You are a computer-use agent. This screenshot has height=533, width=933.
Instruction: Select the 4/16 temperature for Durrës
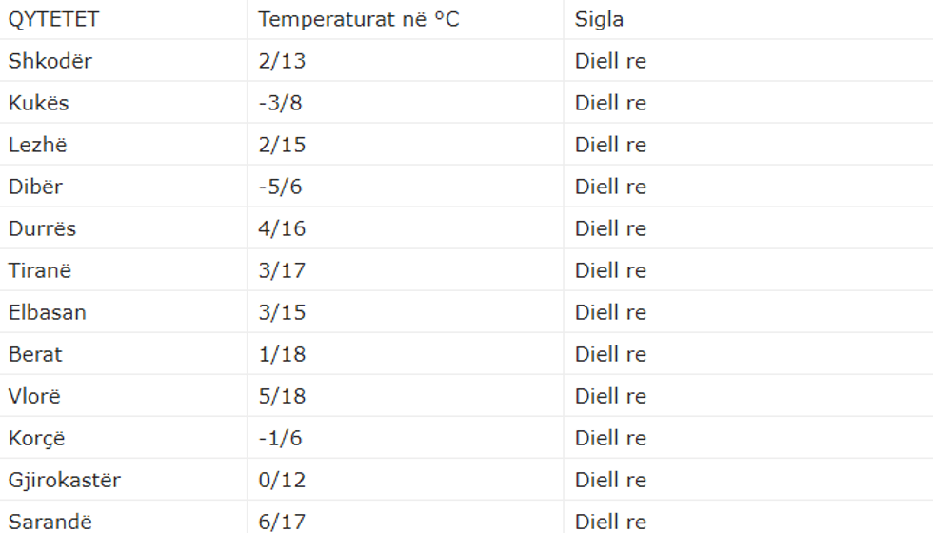[x=282, y=228]
